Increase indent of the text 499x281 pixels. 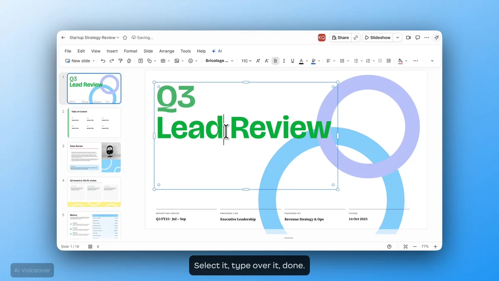pos(389,61)
